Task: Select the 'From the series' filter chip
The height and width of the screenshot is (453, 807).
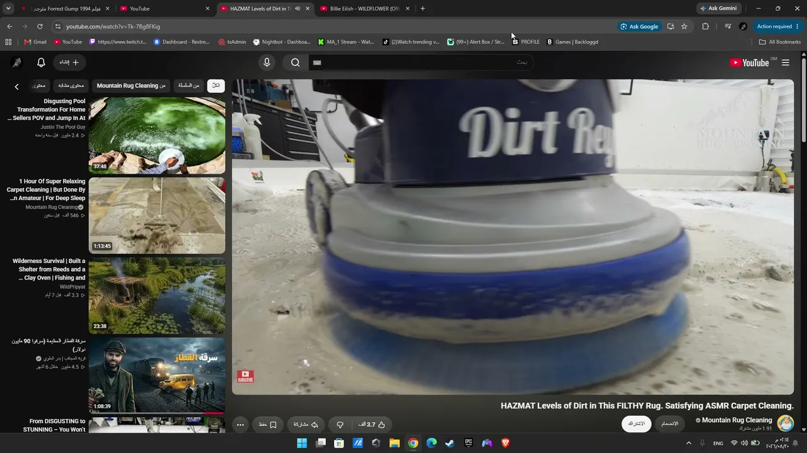Action: pyautogui.click(x=189, y=86)
